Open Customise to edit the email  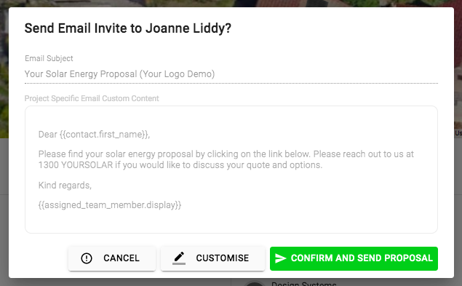click(212, 258)
